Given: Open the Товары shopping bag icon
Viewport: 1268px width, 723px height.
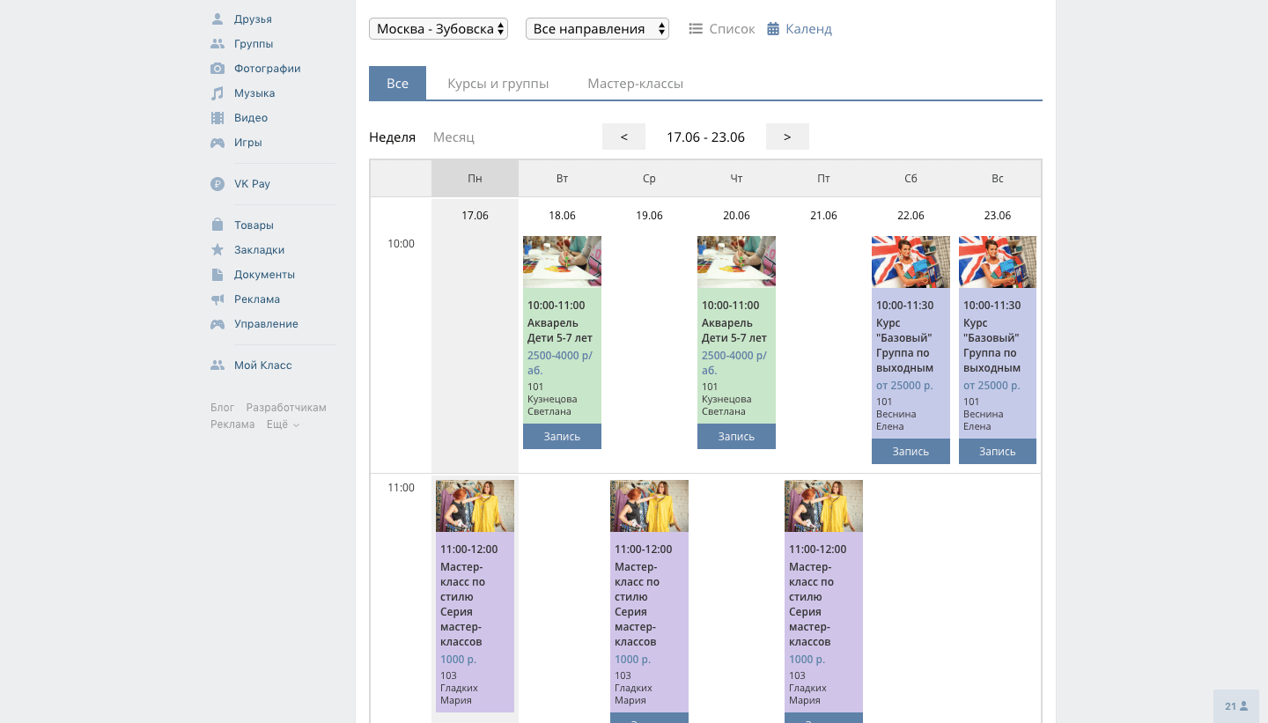Looking at the screenshot, I should pyautogui.click(x=217, y=225).
